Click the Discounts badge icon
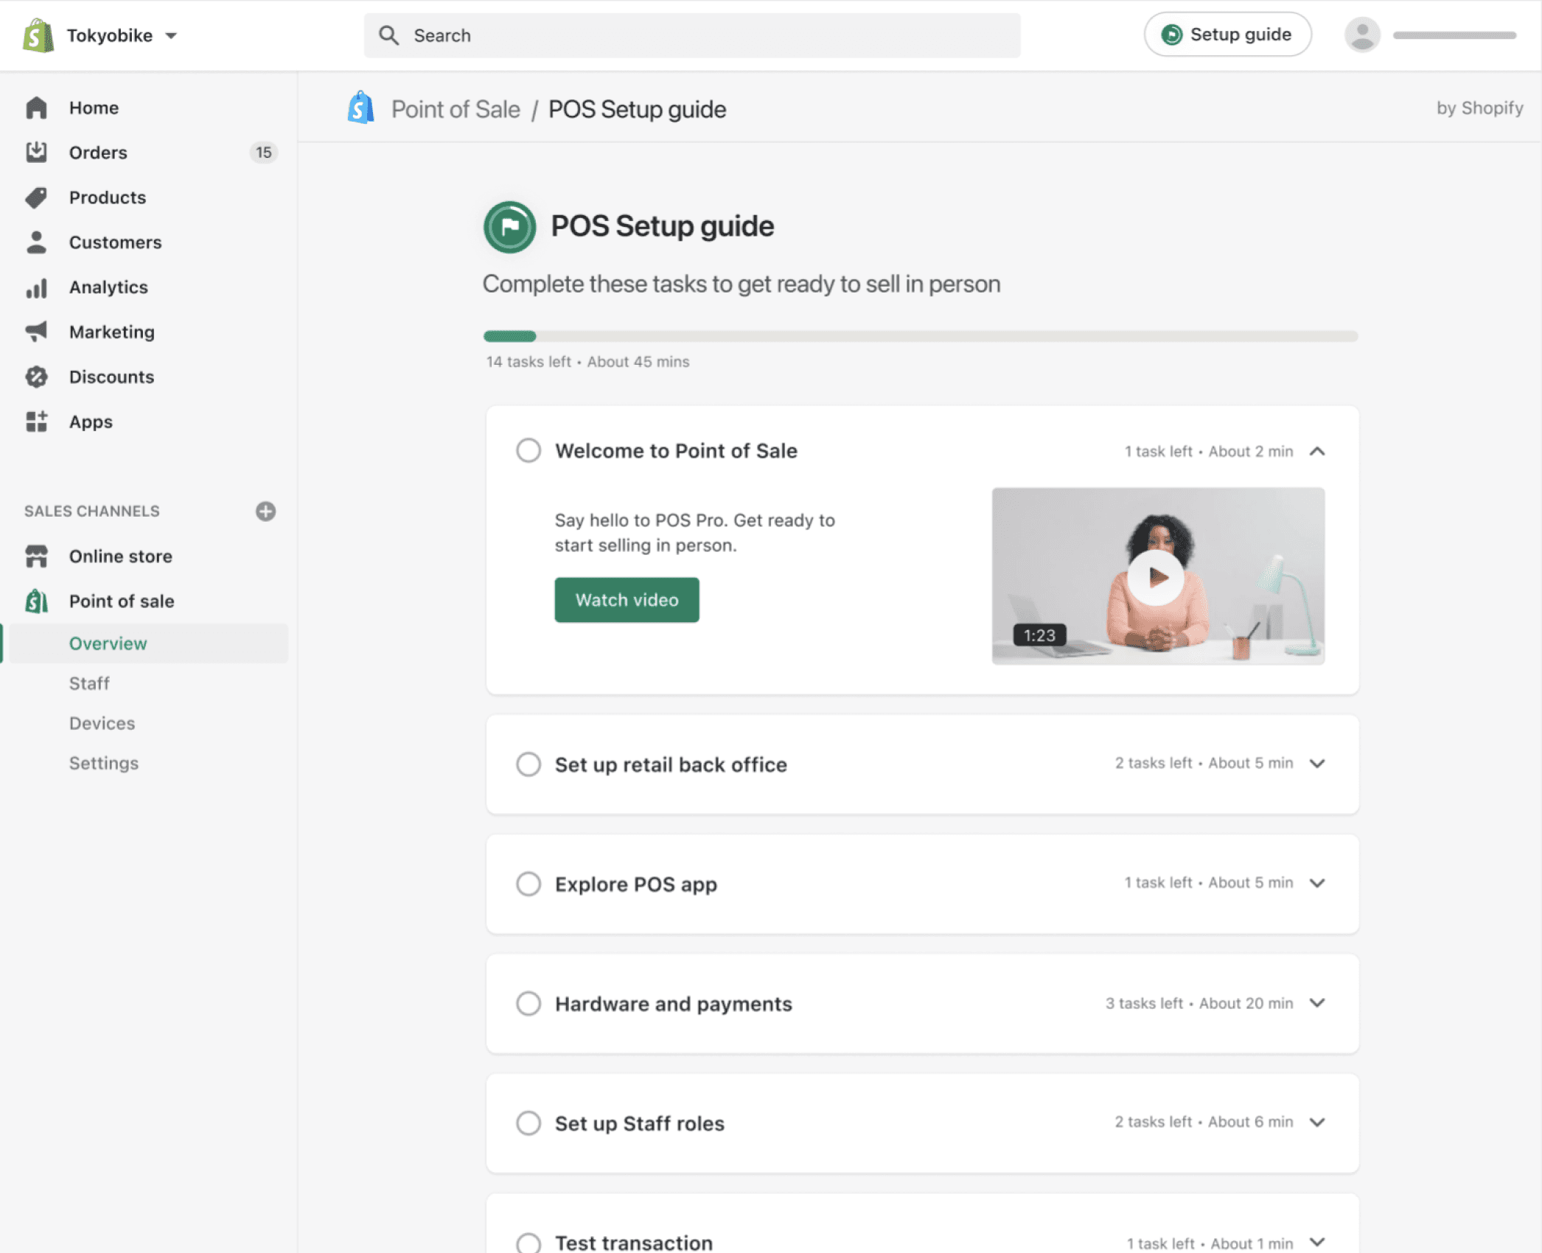1542x1253 pixels. [x=36, y=377]
